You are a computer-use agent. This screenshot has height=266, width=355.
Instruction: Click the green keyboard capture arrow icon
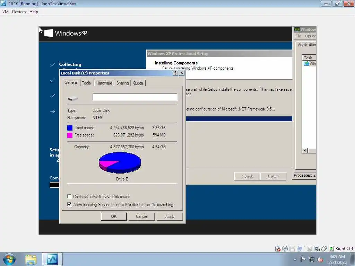pyautogui.click(x=331, y=249)
